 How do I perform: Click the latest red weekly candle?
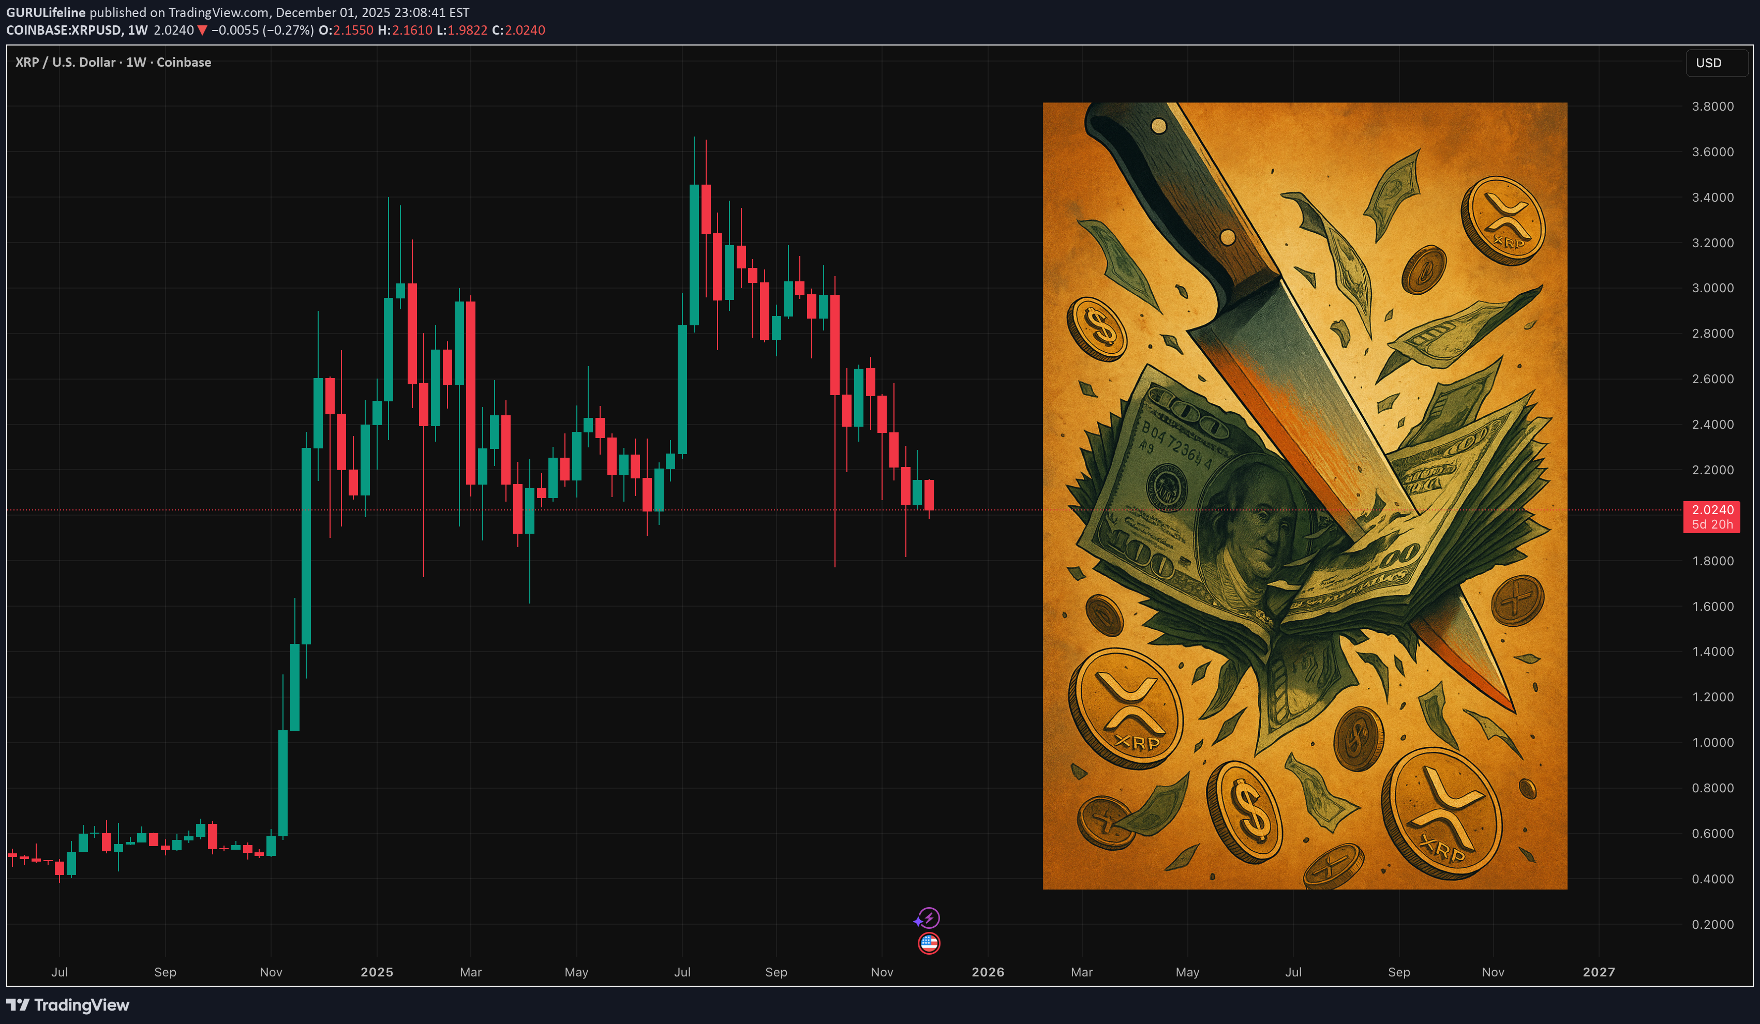(x=929, y=494)
